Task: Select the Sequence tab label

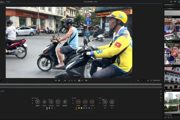Action: point(3,91)
